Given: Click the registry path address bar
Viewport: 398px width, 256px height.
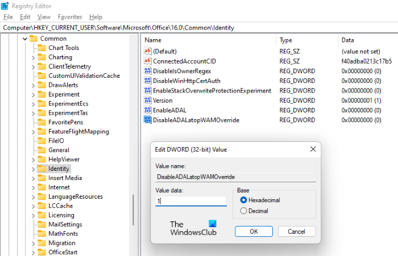Looking at the screenshot, I should (199, 28).
